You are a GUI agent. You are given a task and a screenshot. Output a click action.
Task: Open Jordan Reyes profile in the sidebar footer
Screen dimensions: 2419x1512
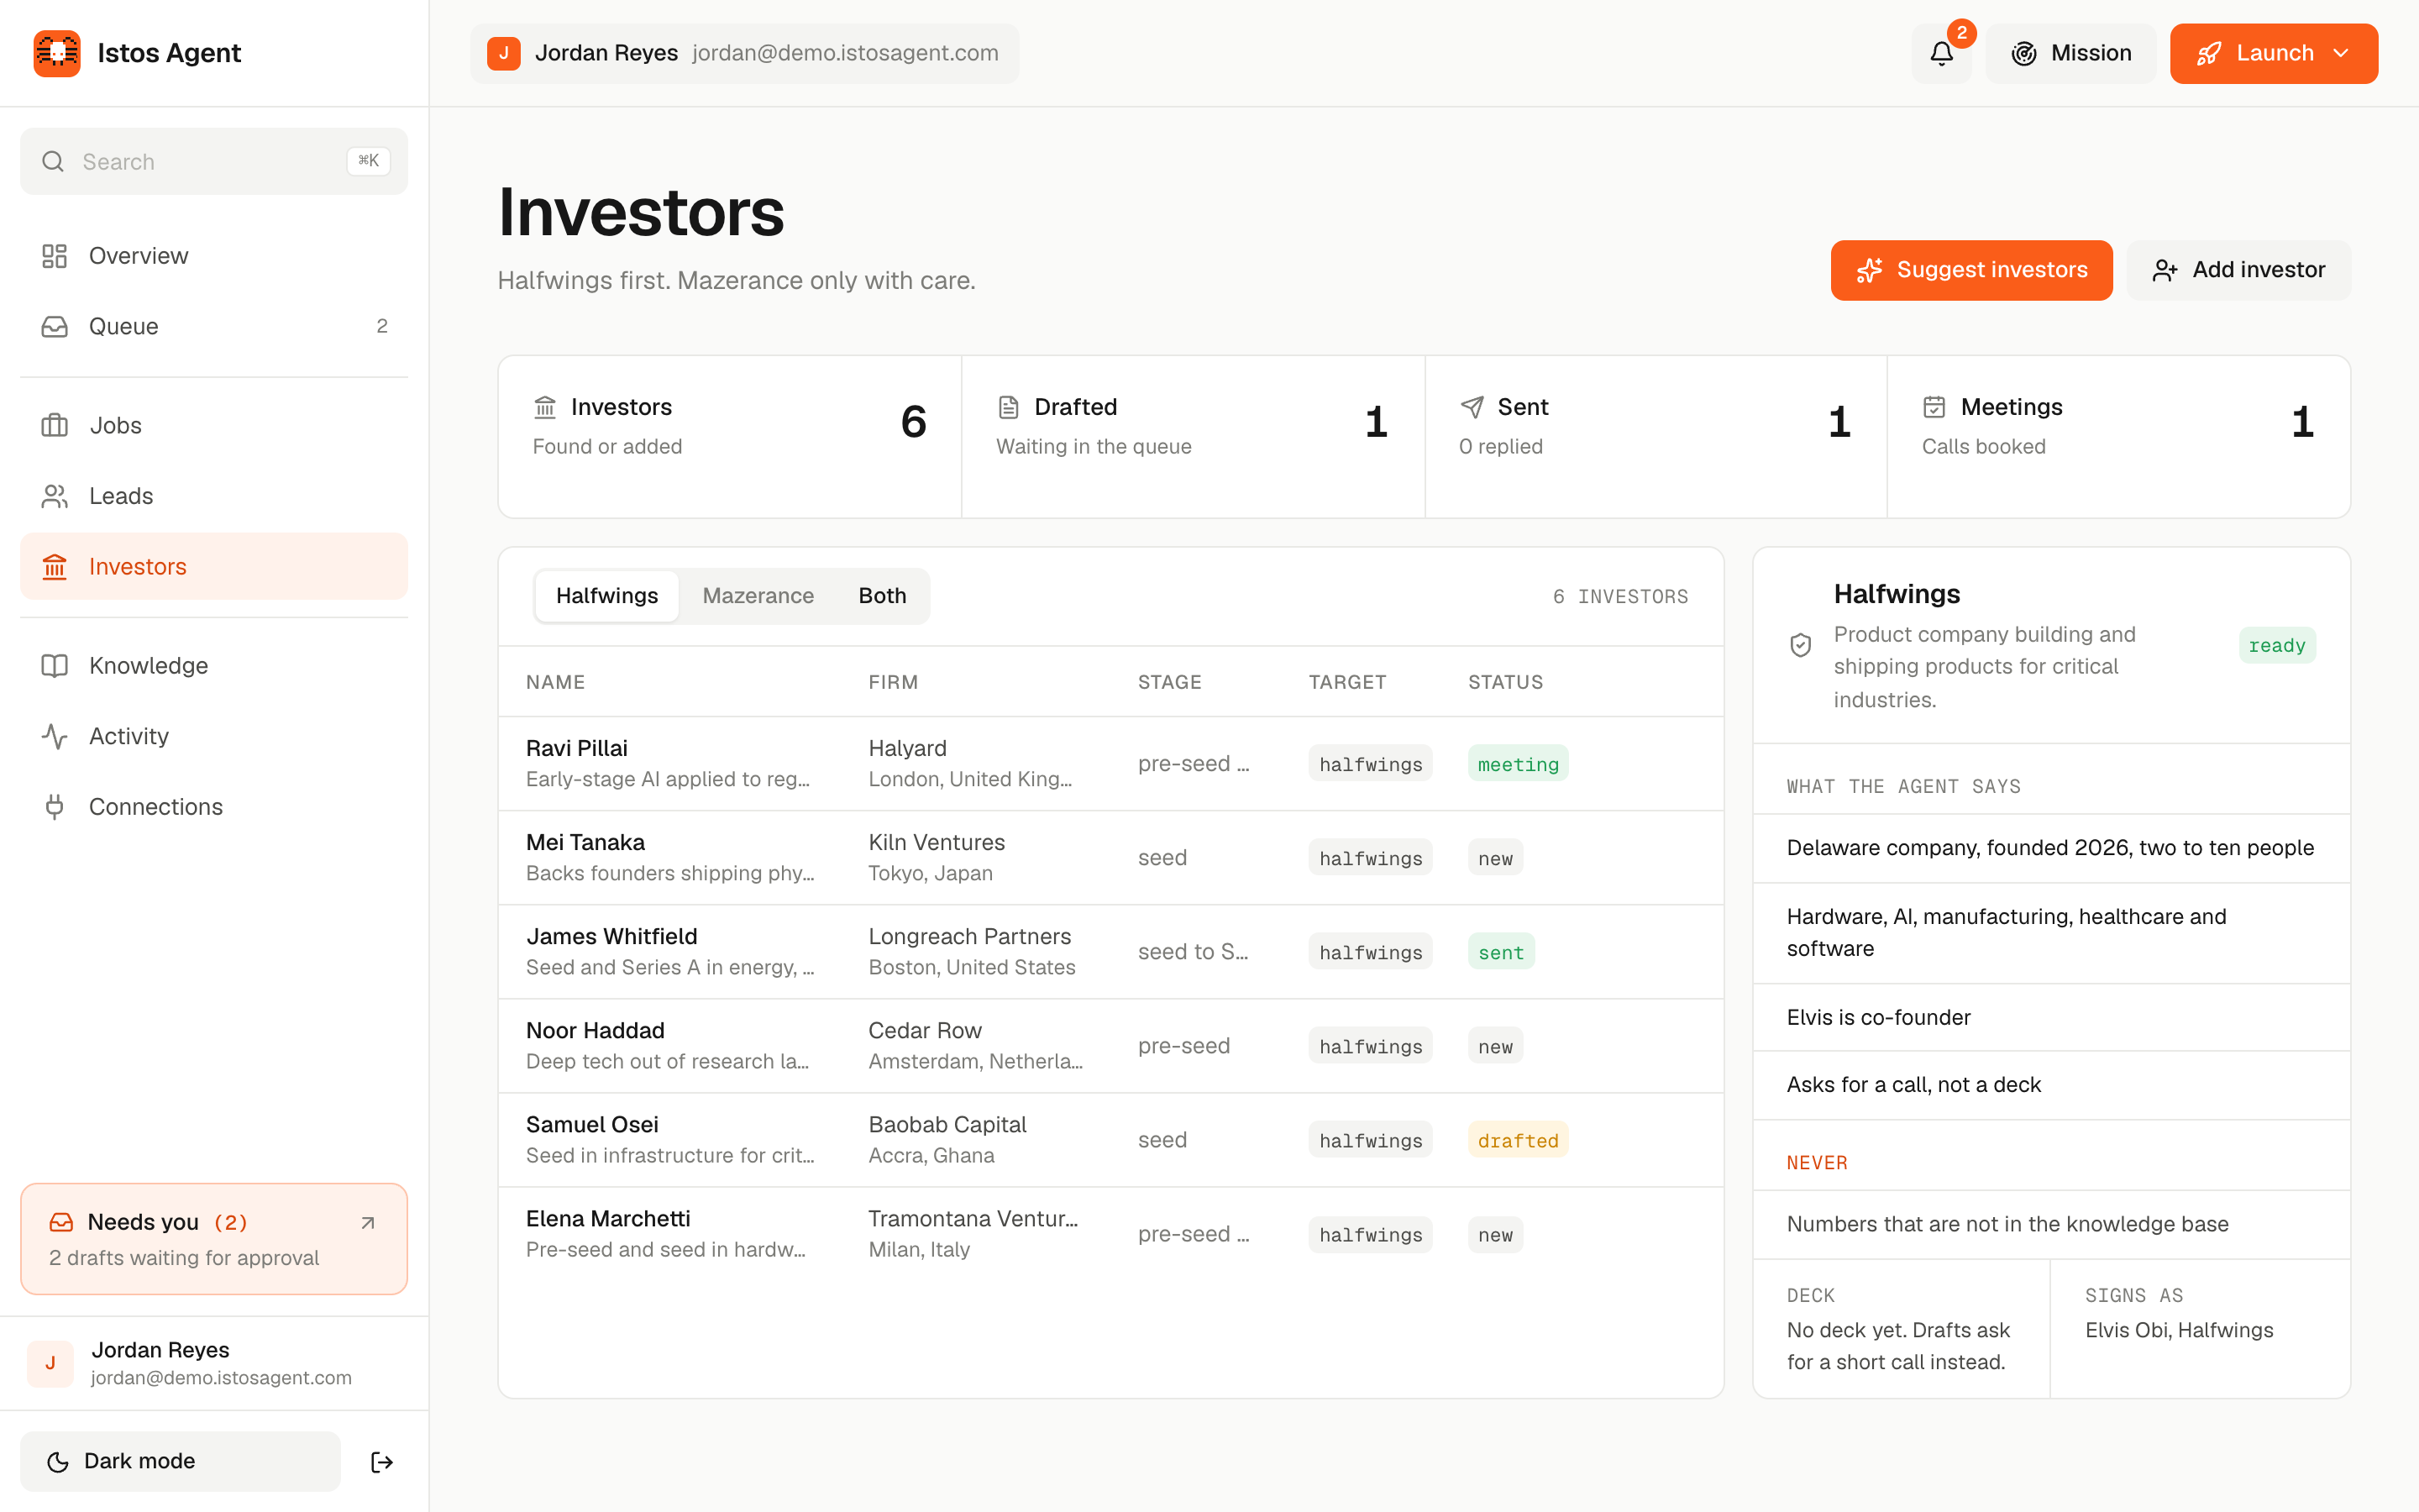pyautogui.click(x=214, y=1363)
